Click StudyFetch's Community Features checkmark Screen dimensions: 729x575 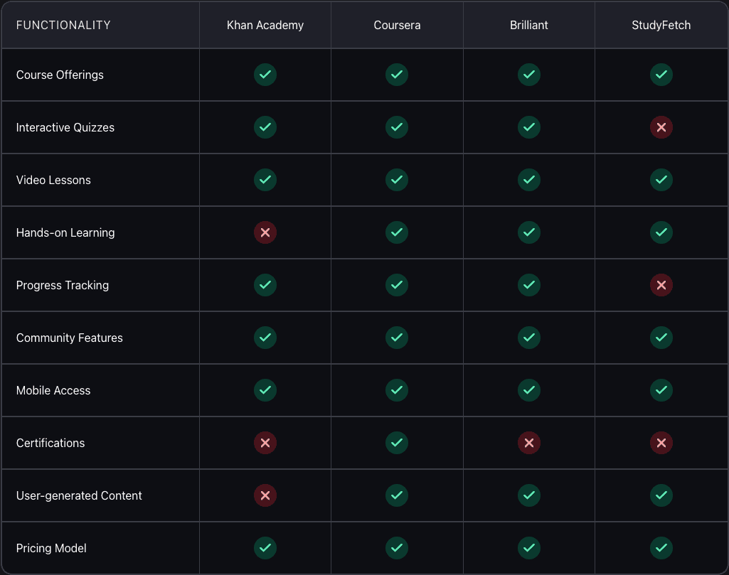pyautogui.click(x=661, y=338)
